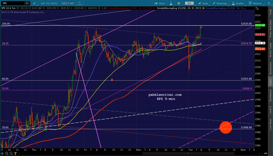This screenshot has width=273, height=156.
Task: Open chart settings gear icon
Action: [x=179, y=3]
